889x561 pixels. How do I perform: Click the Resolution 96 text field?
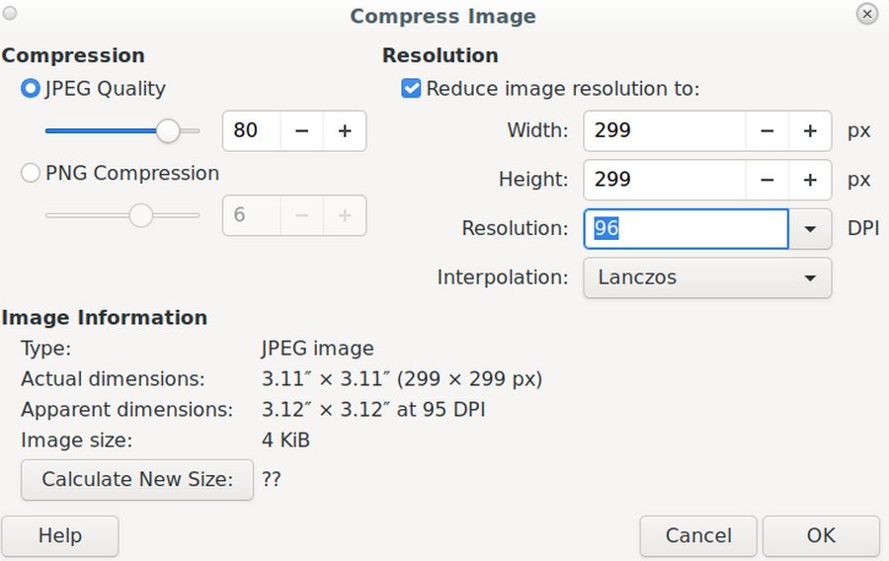pos(686,229)
